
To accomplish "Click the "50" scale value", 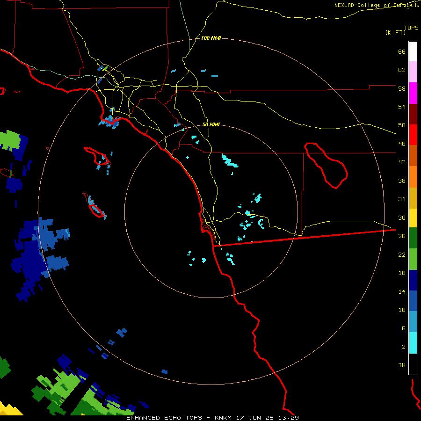I will [402, 125].
